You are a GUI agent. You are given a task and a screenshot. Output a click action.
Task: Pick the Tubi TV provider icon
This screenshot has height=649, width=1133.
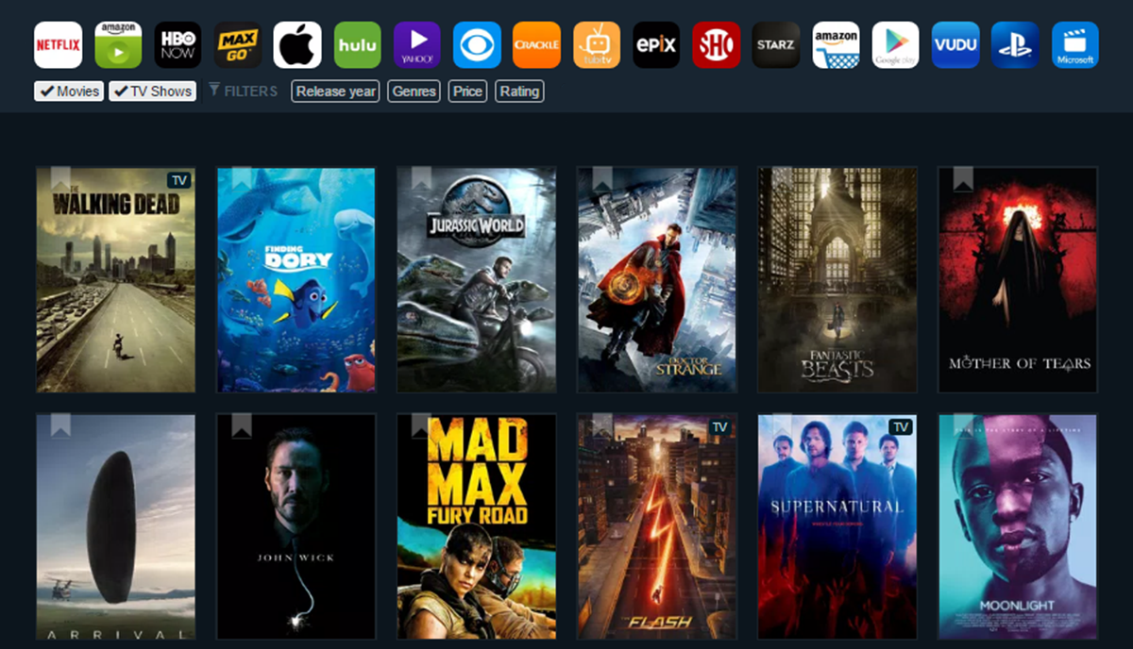click(x=597, y=45)
